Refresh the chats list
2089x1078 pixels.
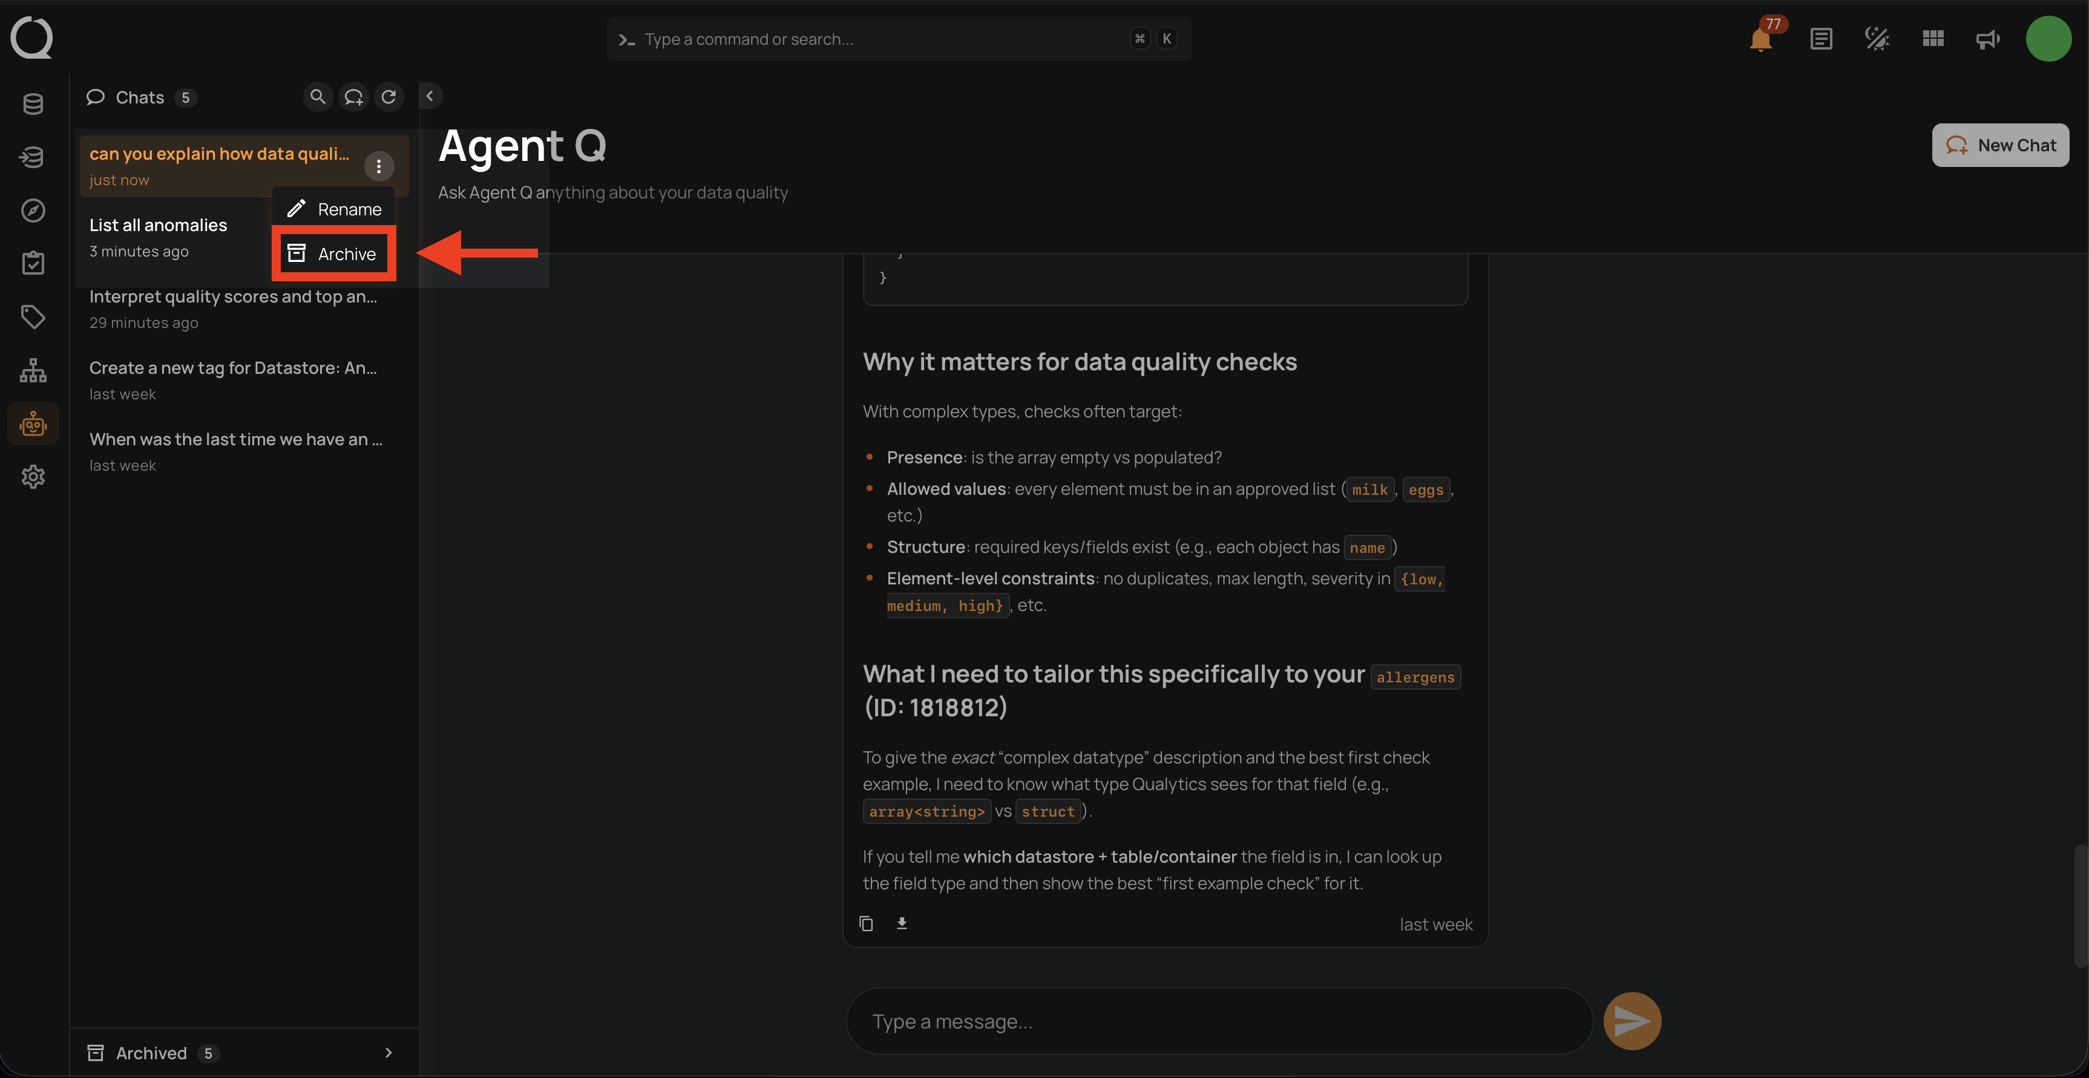pyautogui.click(x=389, y=96)
